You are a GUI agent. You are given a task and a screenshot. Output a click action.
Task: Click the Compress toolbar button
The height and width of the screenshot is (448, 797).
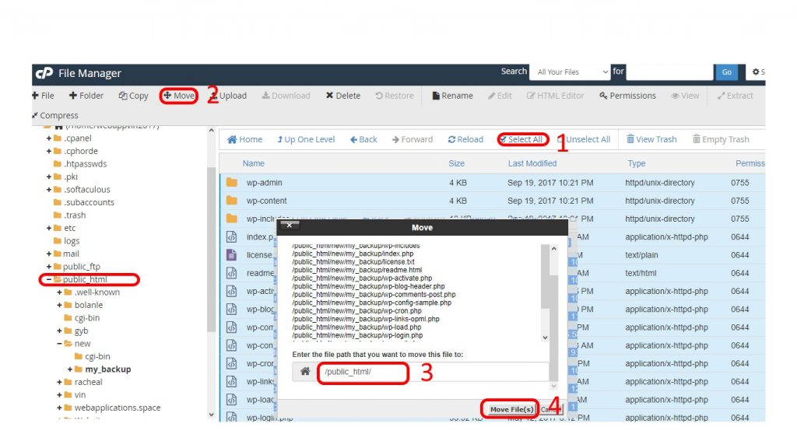pyautogui.click(x=55, y=115)
